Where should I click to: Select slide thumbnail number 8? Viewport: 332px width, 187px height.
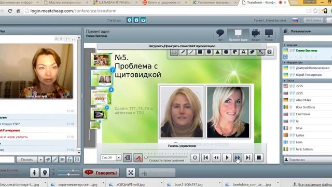pos(101,97)
